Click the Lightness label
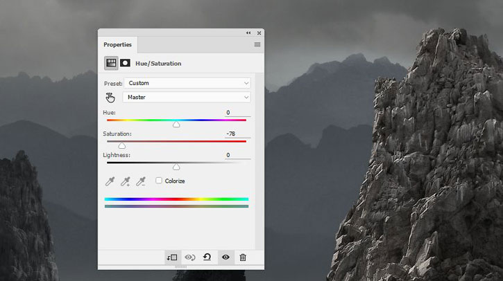Image resolution: width=503 pixels, height=281 pixels. click(117, 155)
